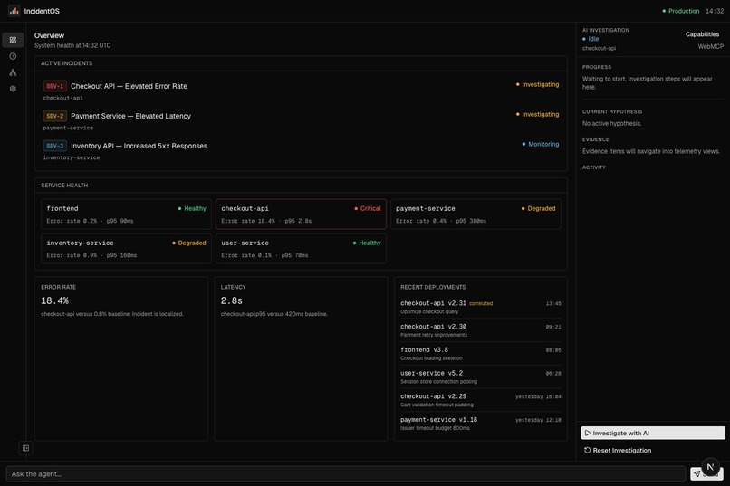Start Investigate with AI
Screen dimensions: 730x486
pyautogui.click(x=653, y=433)
